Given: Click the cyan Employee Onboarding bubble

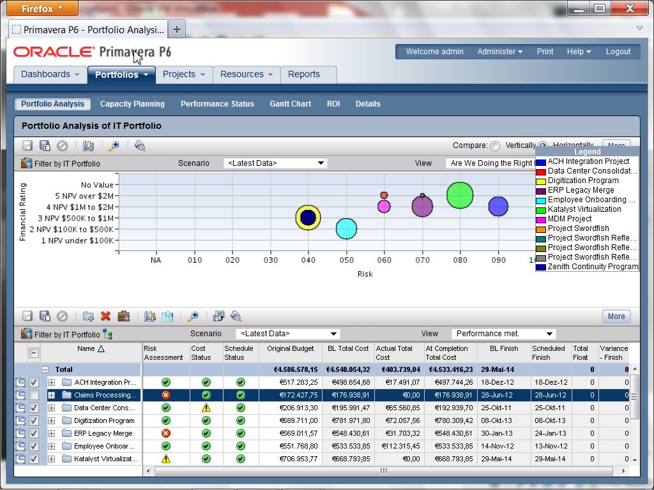Looking at the screenshot, I should (346, 229).
